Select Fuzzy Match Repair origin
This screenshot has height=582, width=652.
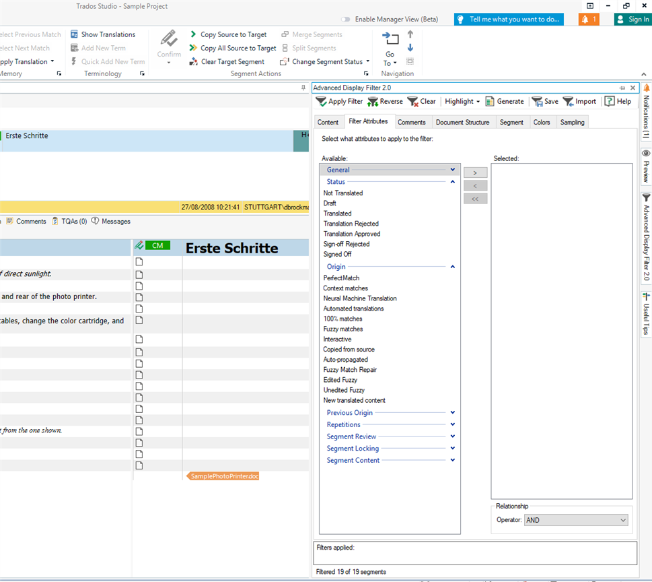(x=350, y=370)
